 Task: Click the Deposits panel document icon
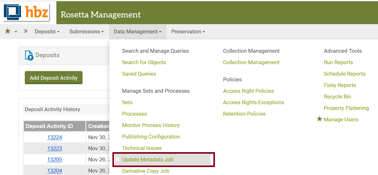pos(29,55)
